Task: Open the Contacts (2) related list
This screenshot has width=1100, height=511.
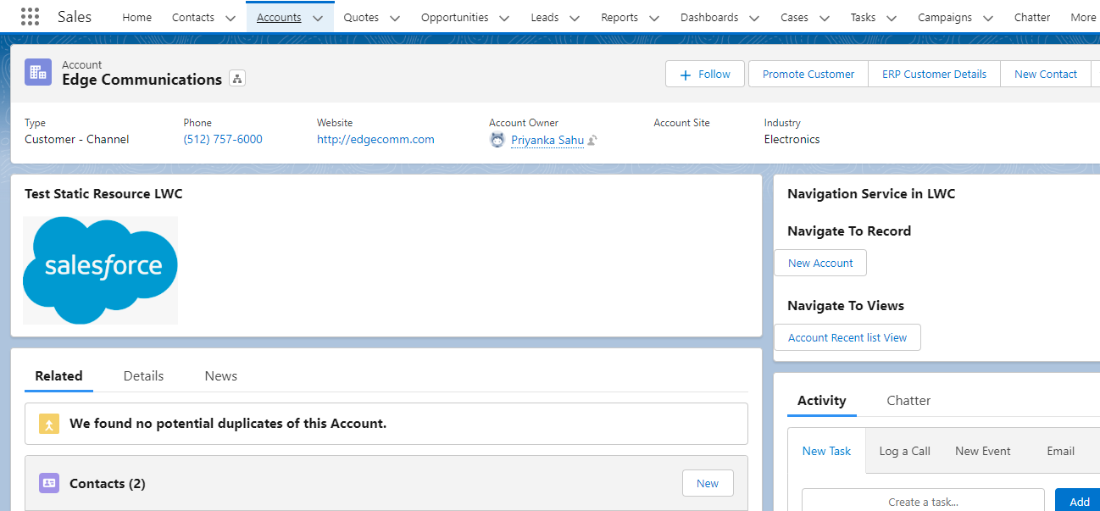Action: coord(108,483)
